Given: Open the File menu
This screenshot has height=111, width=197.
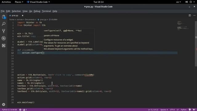Looking at the screenshot, I should click(3, 11).
